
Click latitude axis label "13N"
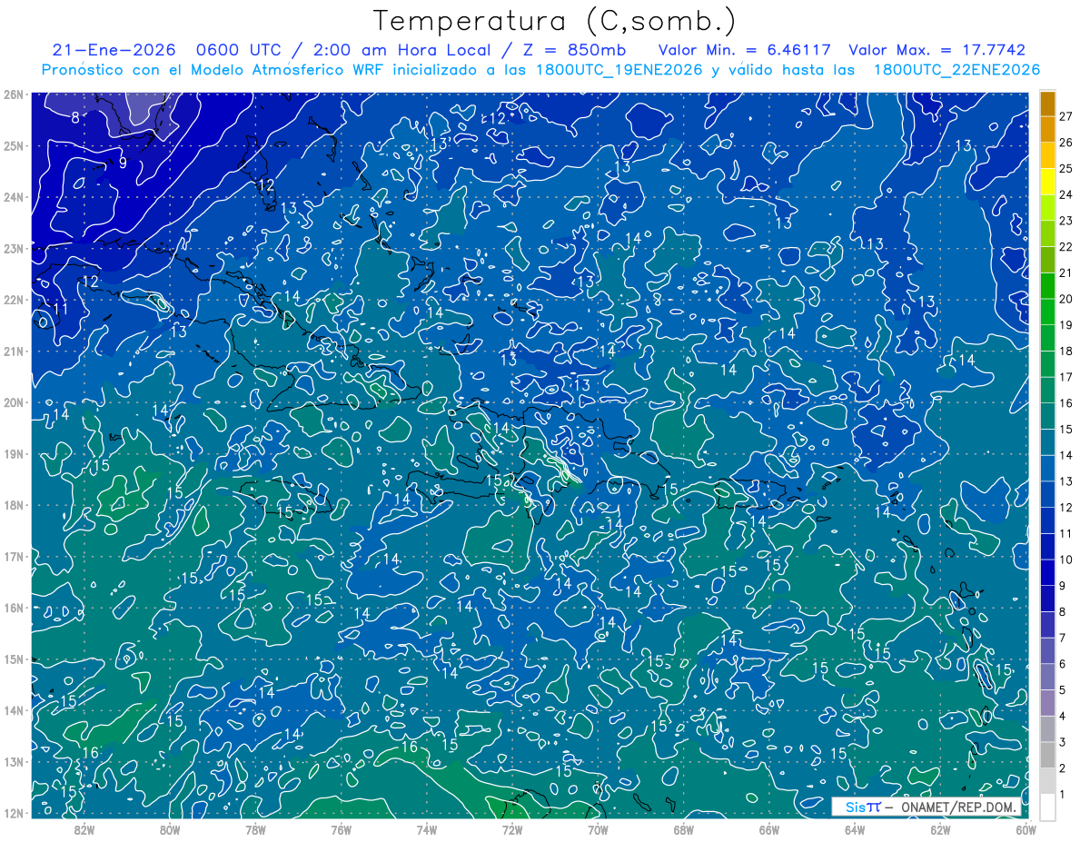click(13, 761)
